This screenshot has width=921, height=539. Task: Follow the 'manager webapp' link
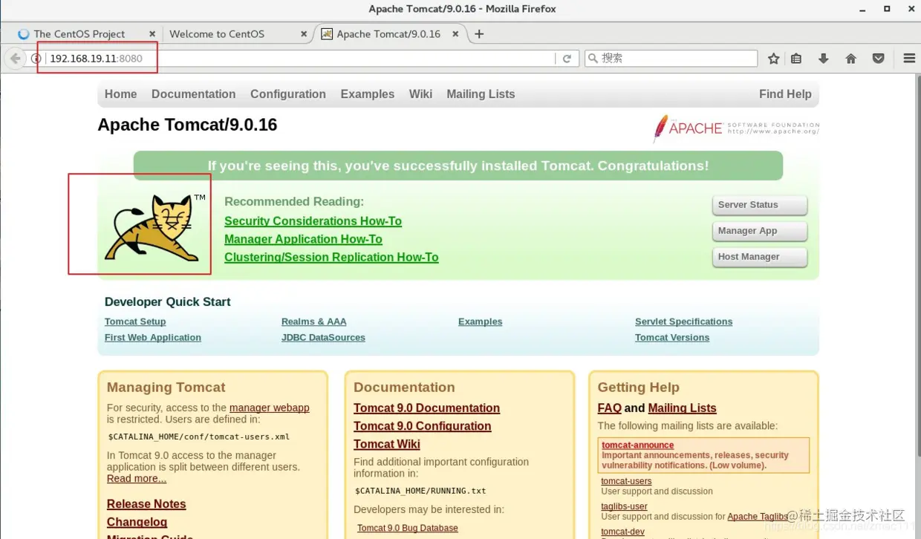click(x=270, y=408)
